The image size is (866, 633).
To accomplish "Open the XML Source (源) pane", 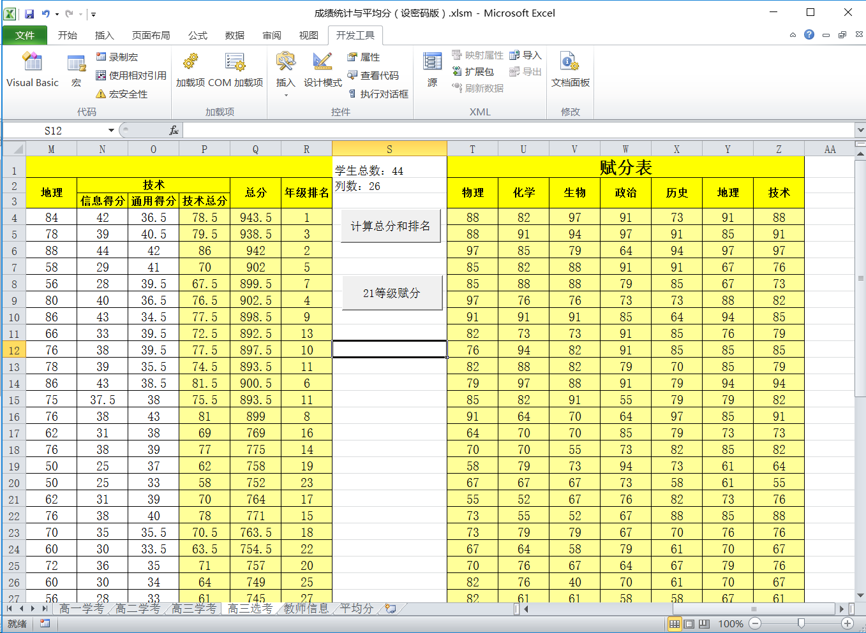I will tap(432, 70).
